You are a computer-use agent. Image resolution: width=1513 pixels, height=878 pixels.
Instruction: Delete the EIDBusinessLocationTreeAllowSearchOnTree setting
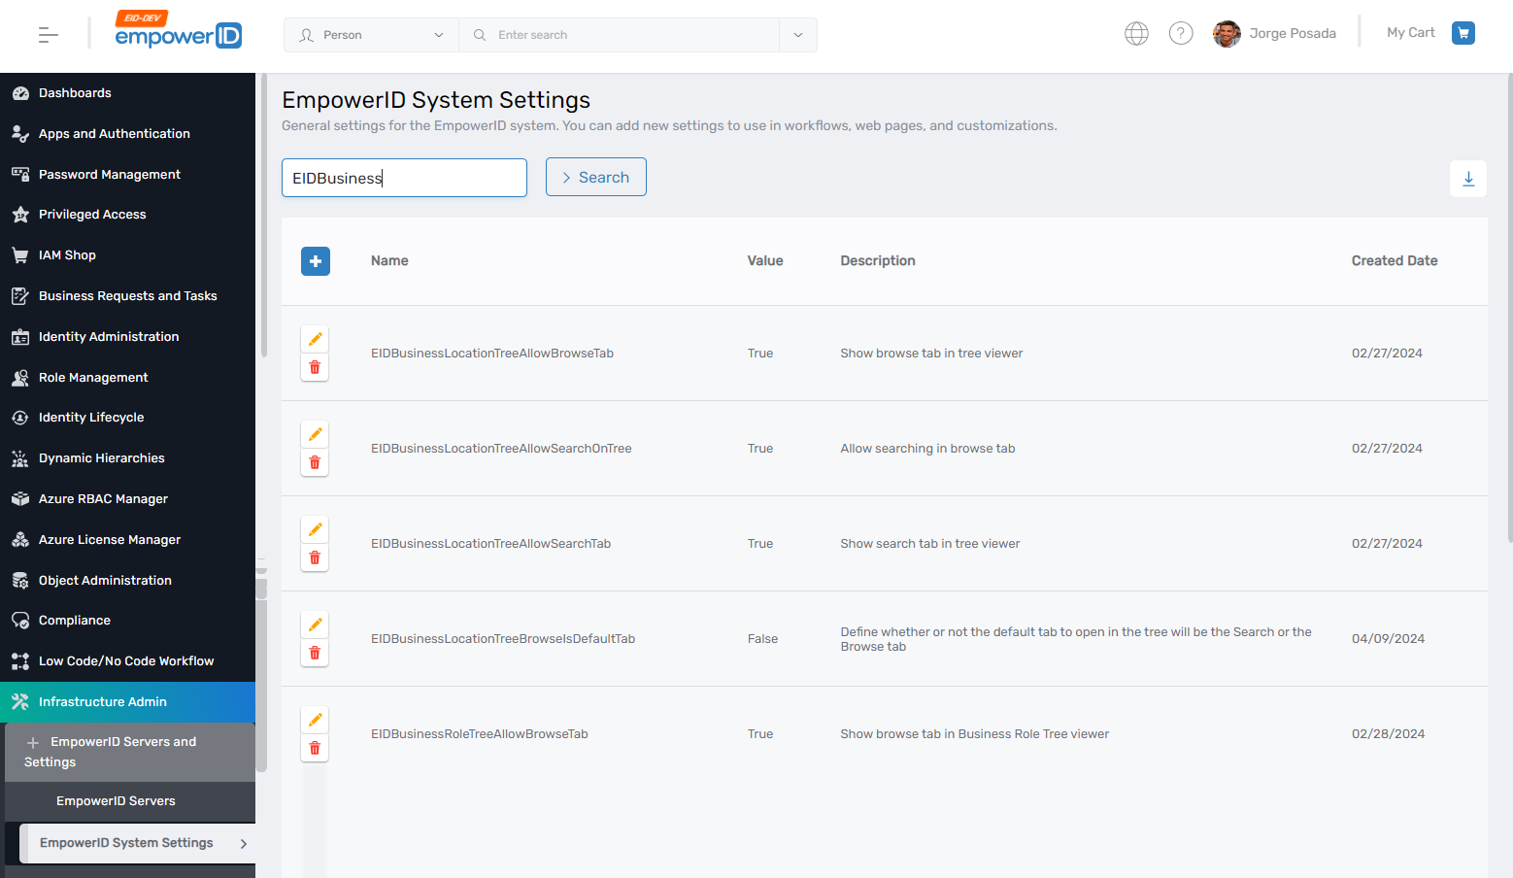[315, 462]
